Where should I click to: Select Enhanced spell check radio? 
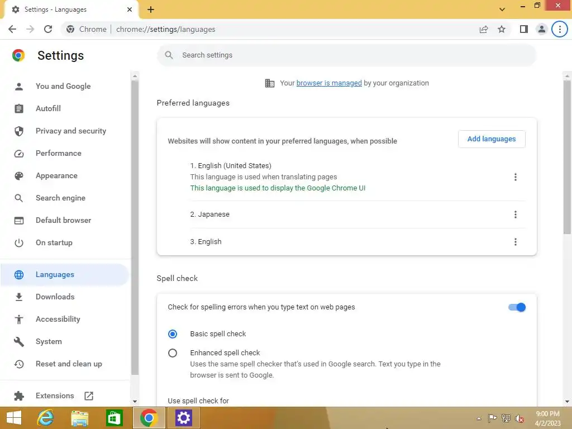click(x=173, y=353)
